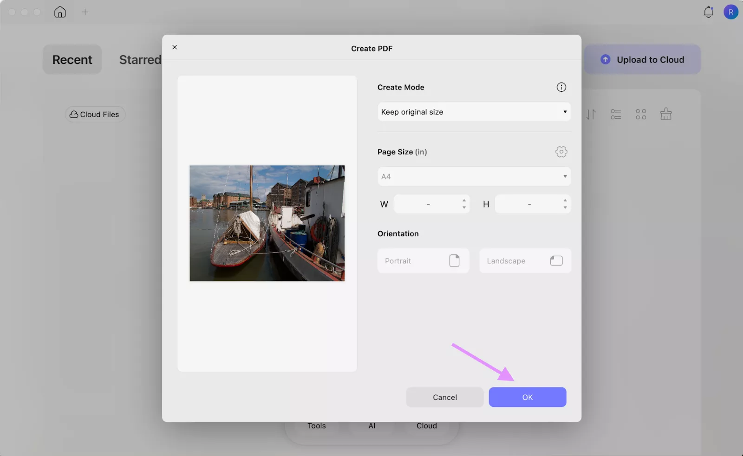Click the boat image preview thumbnail
The height and width of the screenshot is (456, 743).
pos(267,223)
